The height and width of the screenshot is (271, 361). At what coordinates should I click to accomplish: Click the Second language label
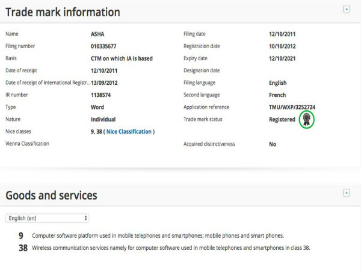(202, 95)
